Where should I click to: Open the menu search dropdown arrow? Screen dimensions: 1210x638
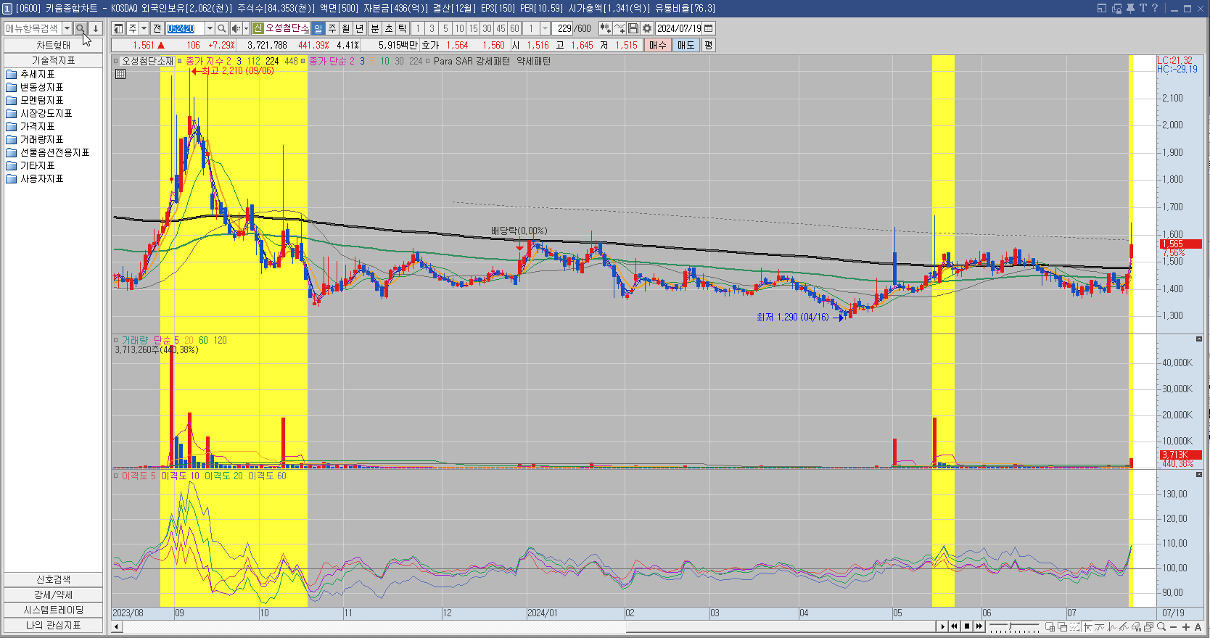(67, 28)
